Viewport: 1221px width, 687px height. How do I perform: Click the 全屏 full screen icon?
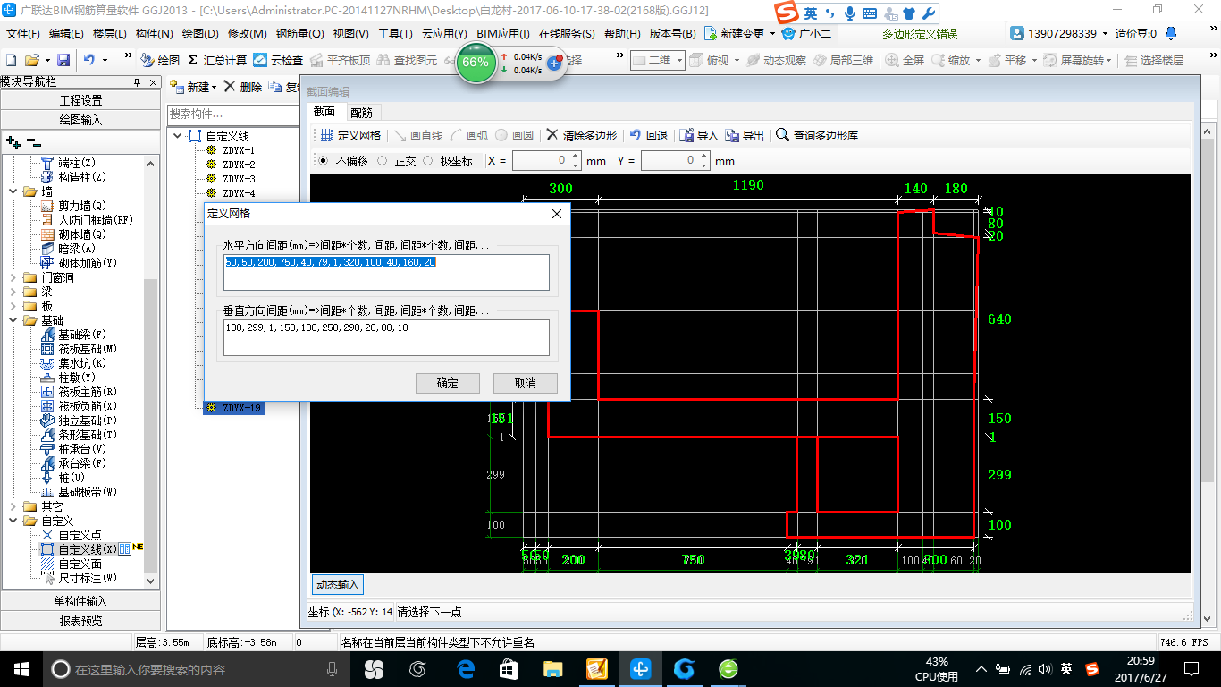pyautogui.click(x=892, y=60)
